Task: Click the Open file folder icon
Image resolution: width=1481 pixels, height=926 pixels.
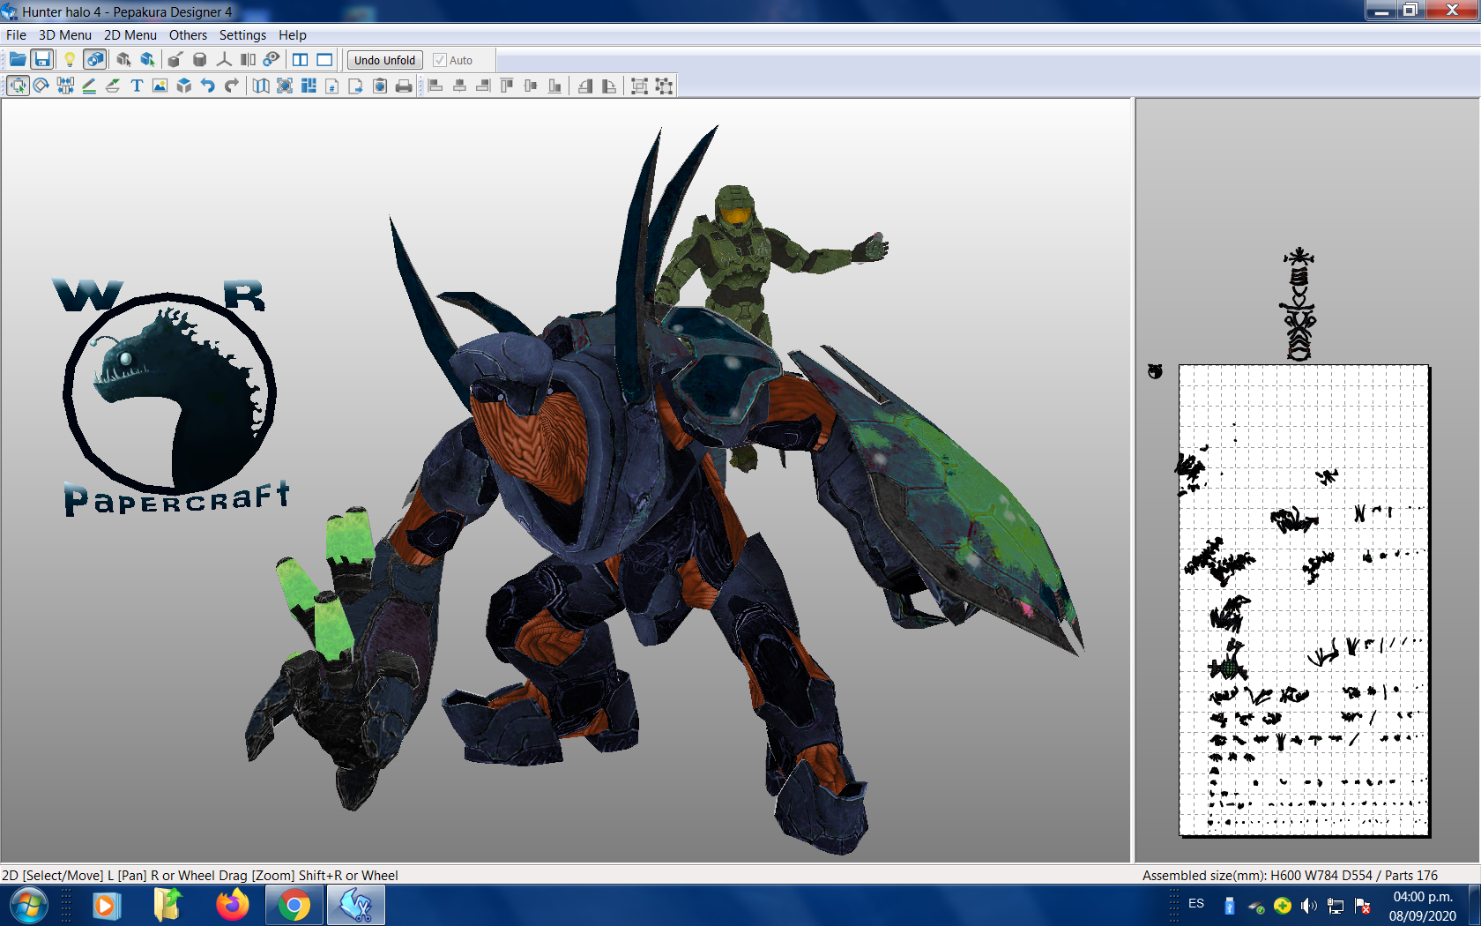Action: (18, 59)
